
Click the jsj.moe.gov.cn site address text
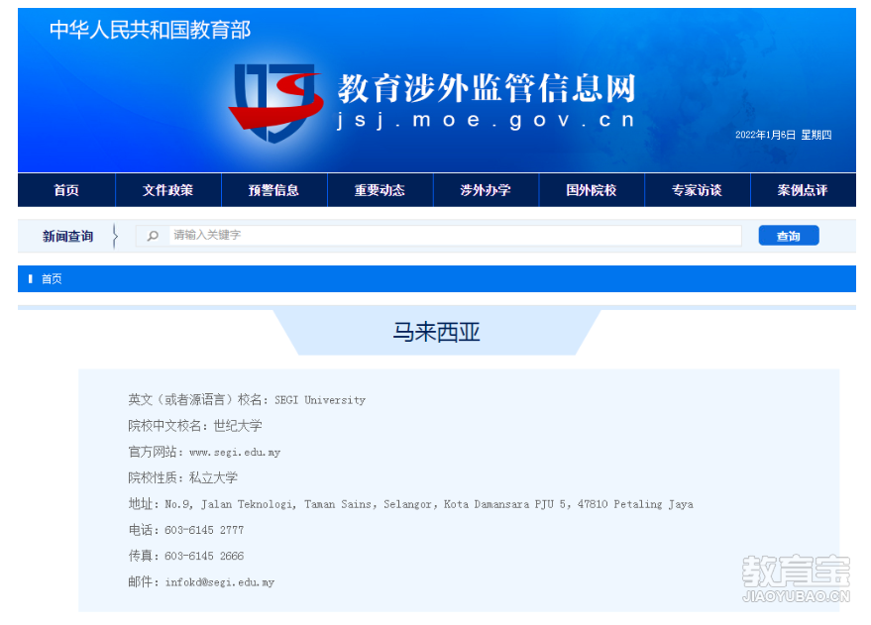486,121
